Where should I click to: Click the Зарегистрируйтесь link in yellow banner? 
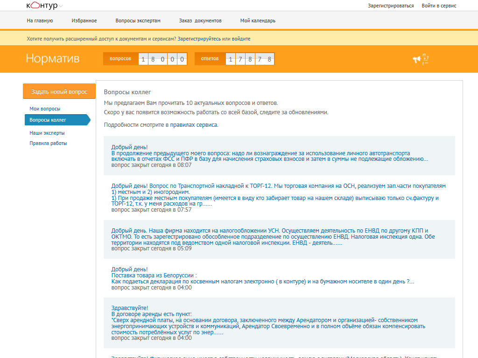coord(199,39)
